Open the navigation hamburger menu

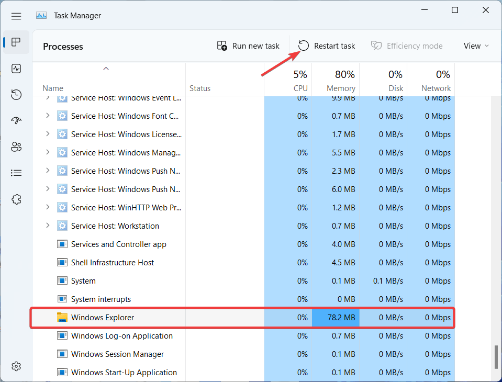pos(16,15)
